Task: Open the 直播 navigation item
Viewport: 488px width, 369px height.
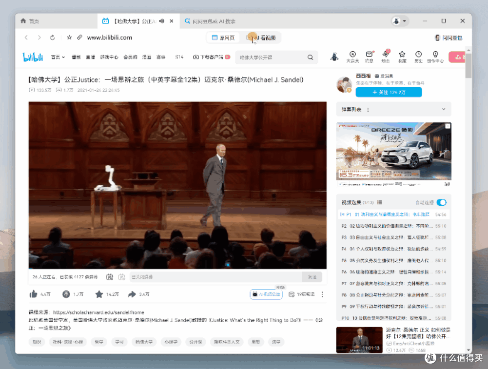Action: tap(90, 57)
